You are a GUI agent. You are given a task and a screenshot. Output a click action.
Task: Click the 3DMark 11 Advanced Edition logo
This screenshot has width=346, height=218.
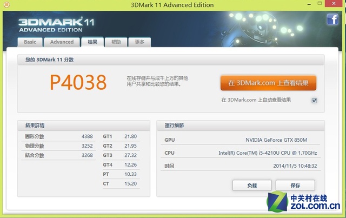tap(50, 25)
